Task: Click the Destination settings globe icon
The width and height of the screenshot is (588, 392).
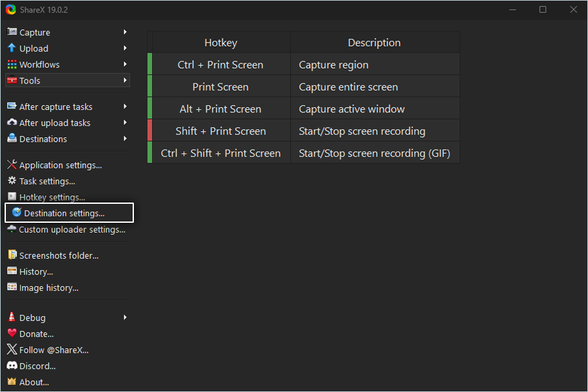Action: 17,213
